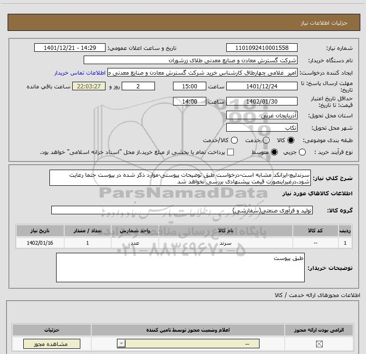Viewport: 366px width, 354px height.
Task: Click the remaining days field showing 2
Action: point(138,86)
